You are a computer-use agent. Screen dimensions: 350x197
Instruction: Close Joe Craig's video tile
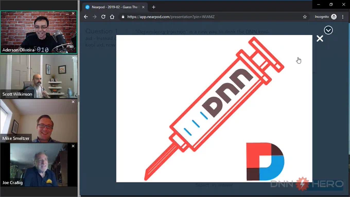tap(73, 146)
